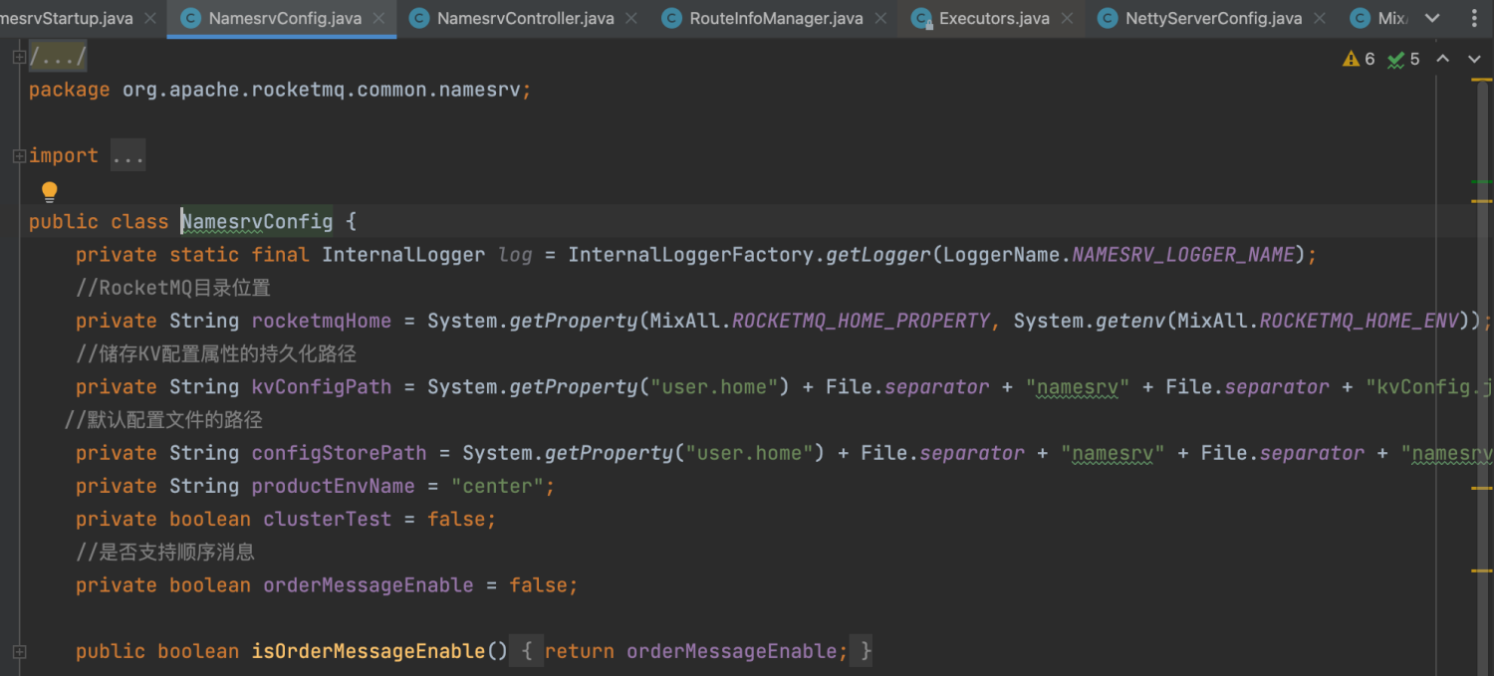The image size is (1494, 676).
Task: Click the green stripe mark on the error scrollbar
Action: coord(1481,182)
